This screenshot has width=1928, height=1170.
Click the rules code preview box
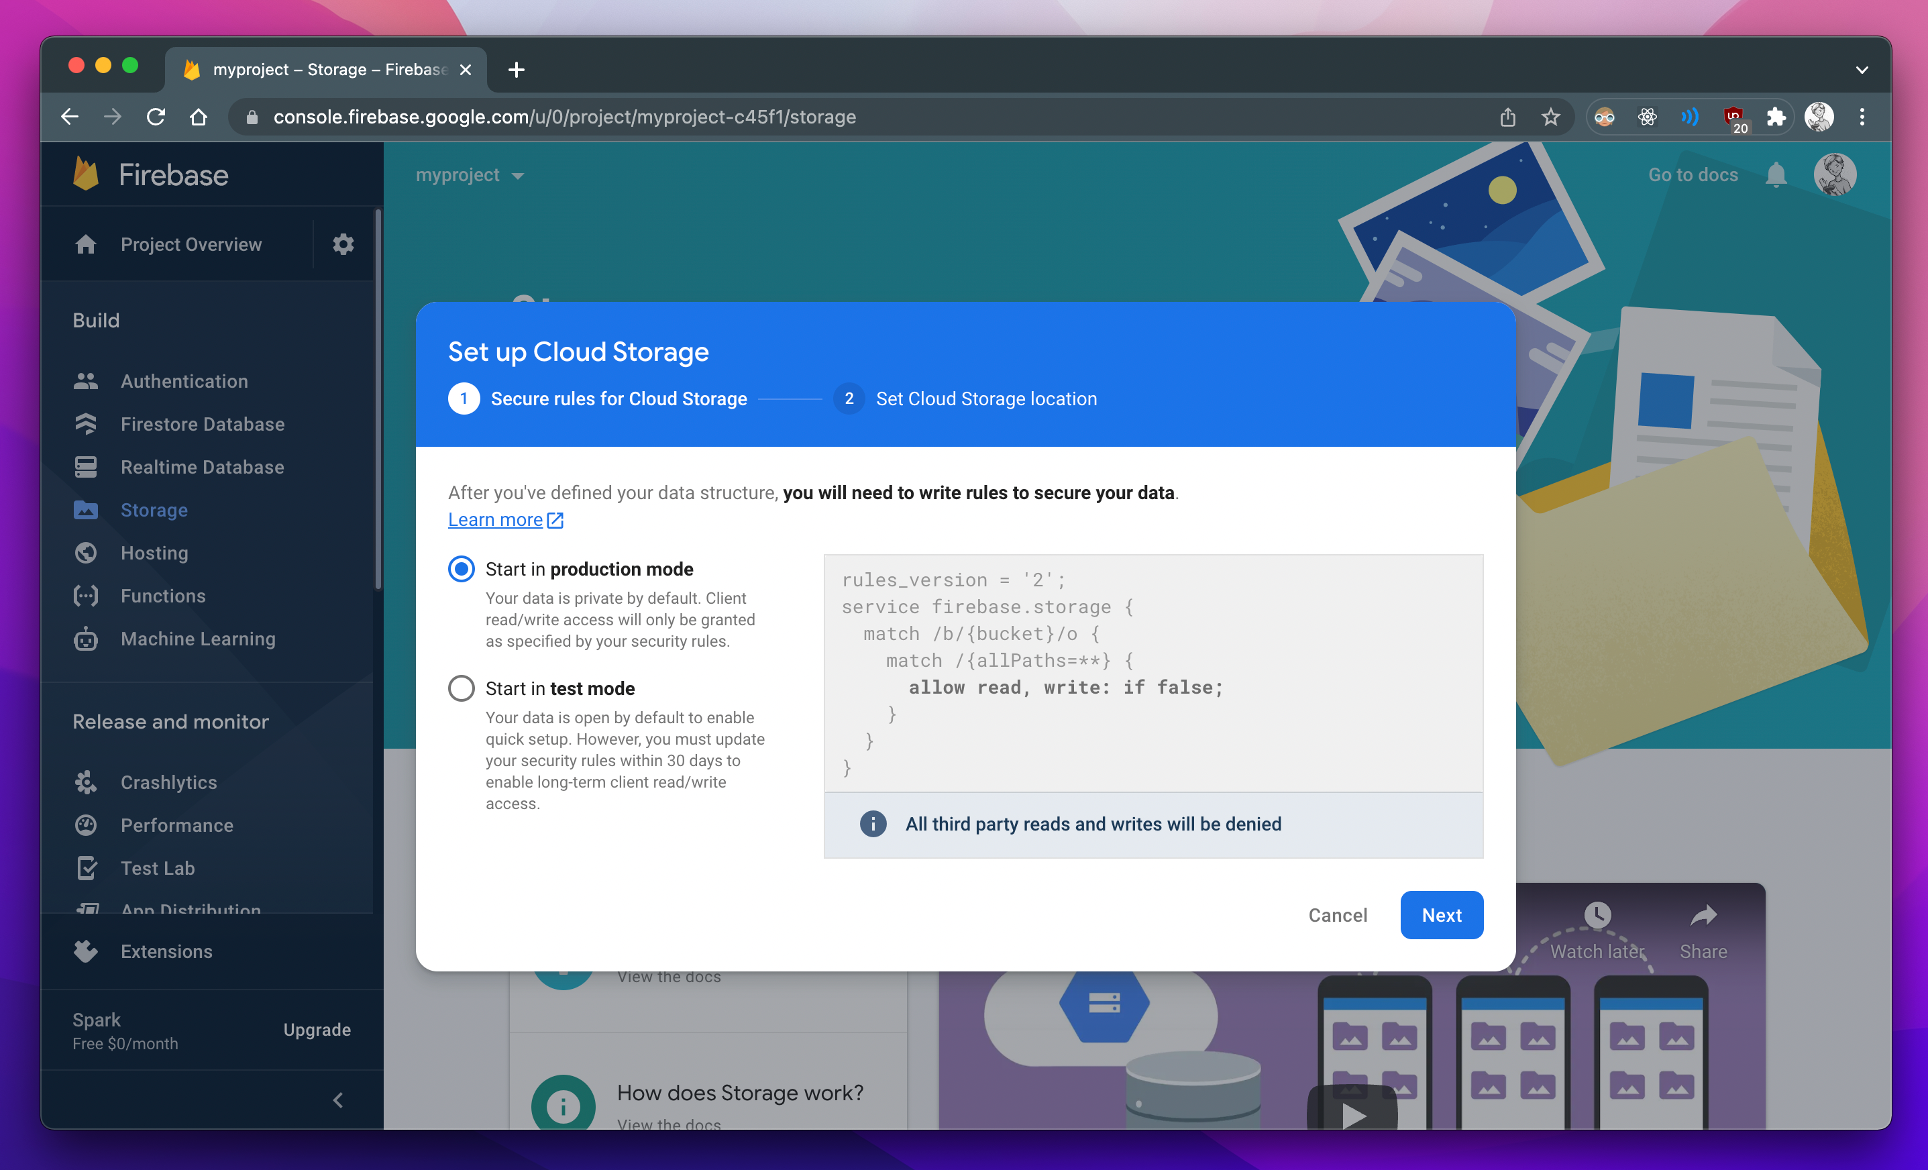click(x=1153, y=673)
